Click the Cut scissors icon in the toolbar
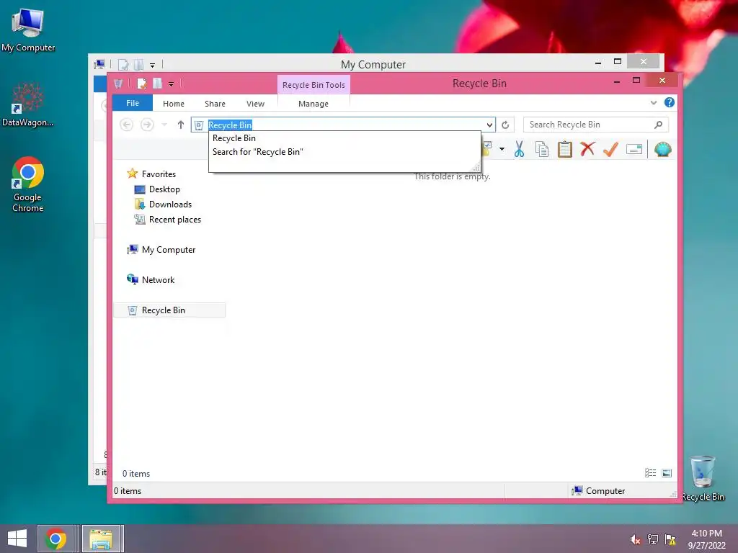The height and width of the screenshot is (553, 738). [x=519, y=150]
